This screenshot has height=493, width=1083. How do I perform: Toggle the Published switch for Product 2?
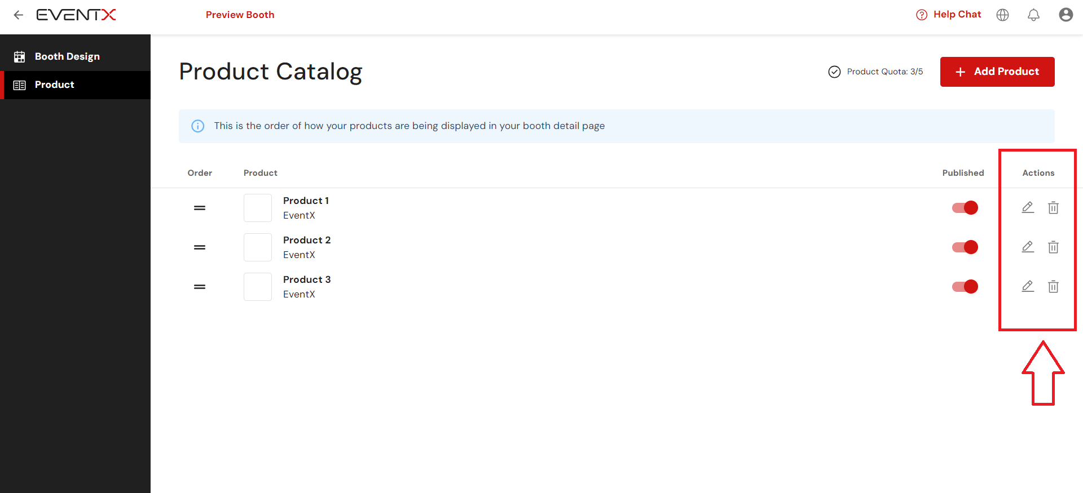(x=965, y=247)
